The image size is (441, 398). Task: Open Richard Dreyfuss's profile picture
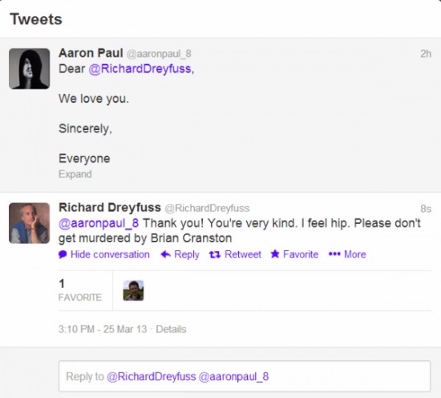(x=29, y=223)
